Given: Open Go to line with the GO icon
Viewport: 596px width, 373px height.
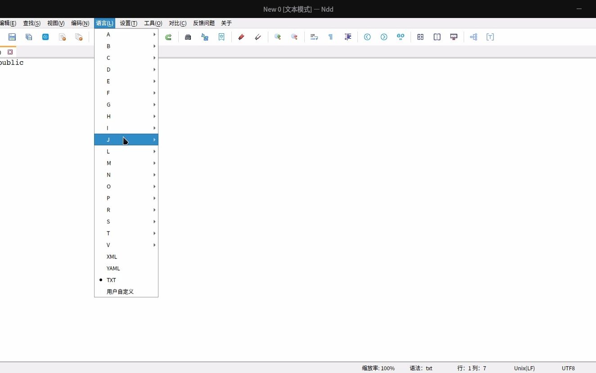Looking at the screenshot, I should pyautogui.click(x=401, y=37).
